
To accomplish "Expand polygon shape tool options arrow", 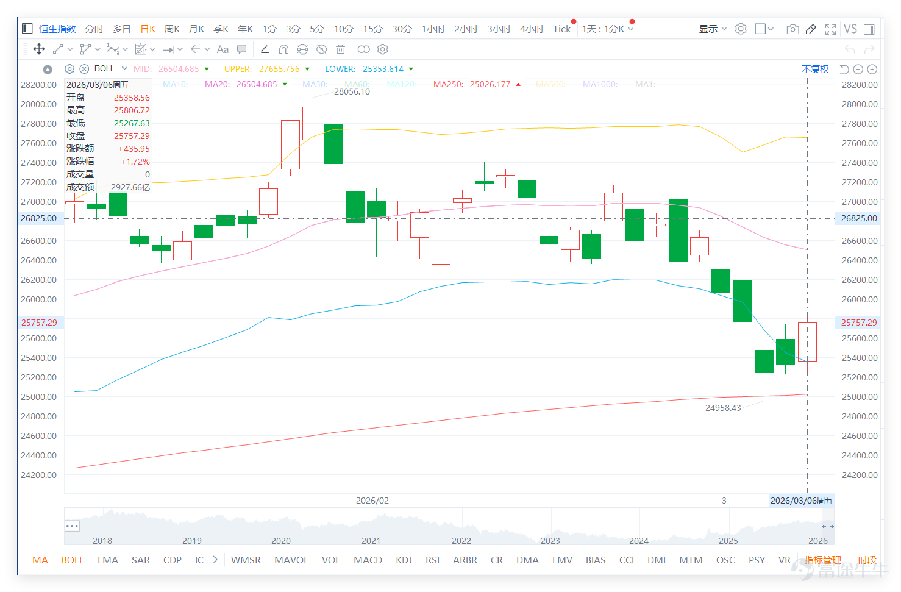I will pos(98,49).
